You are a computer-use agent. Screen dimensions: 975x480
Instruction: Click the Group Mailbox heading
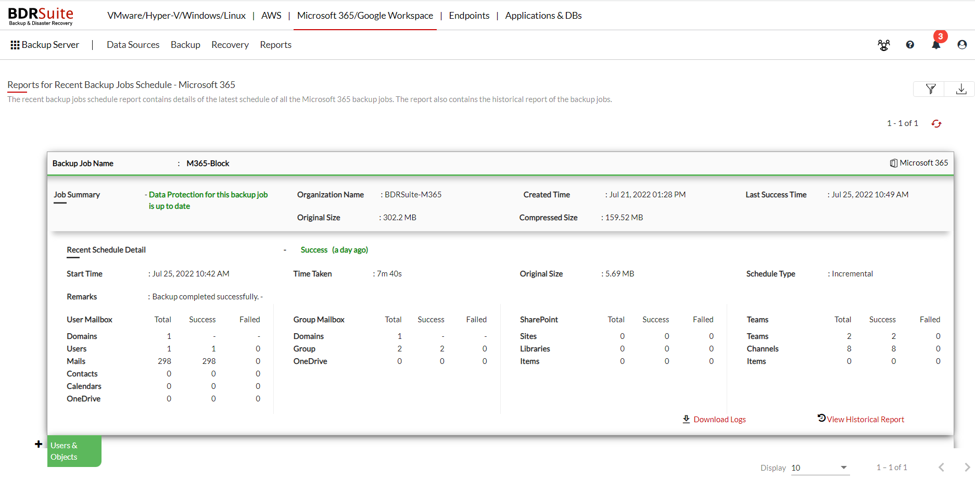[x=319, y=320]
